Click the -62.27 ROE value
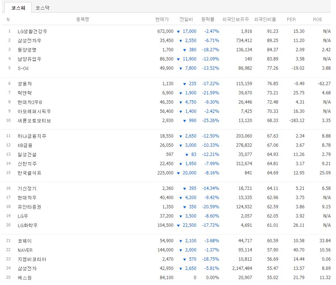This screenshot has width=336, height=285. pyautogui.click(x=324, y=83)
